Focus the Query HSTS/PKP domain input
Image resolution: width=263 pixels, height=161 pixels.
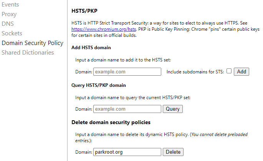127,109
